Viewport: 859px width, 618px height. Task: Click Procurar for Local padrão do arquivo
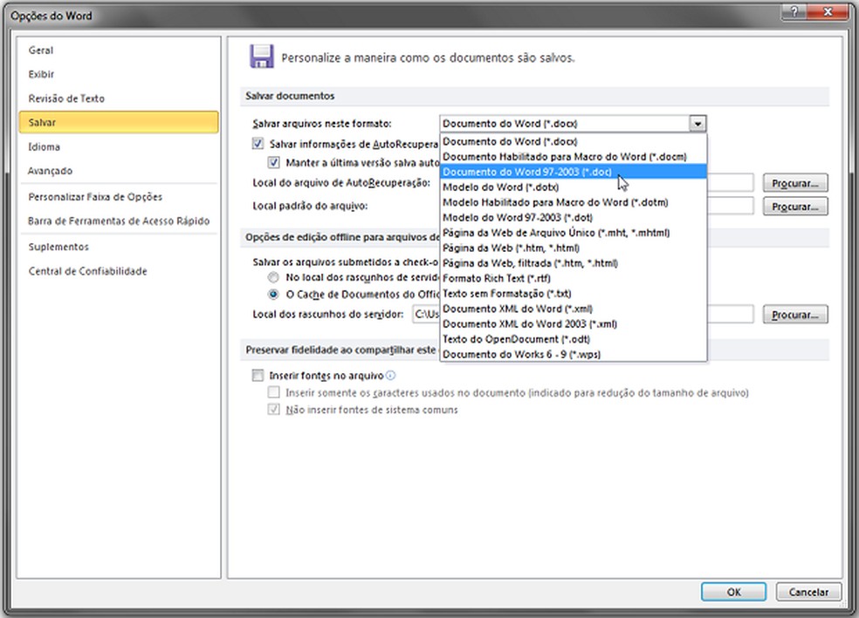point(795,207)
